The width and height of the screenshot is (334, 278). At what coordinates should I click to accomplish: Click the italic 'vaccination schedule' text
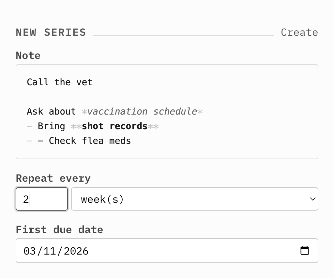click(142, 111)
